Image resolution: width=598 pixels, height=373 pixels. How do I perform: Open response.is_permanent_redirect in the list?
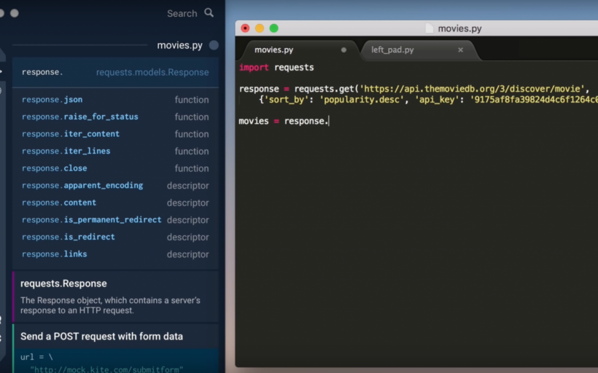click(x=92, y=220)
